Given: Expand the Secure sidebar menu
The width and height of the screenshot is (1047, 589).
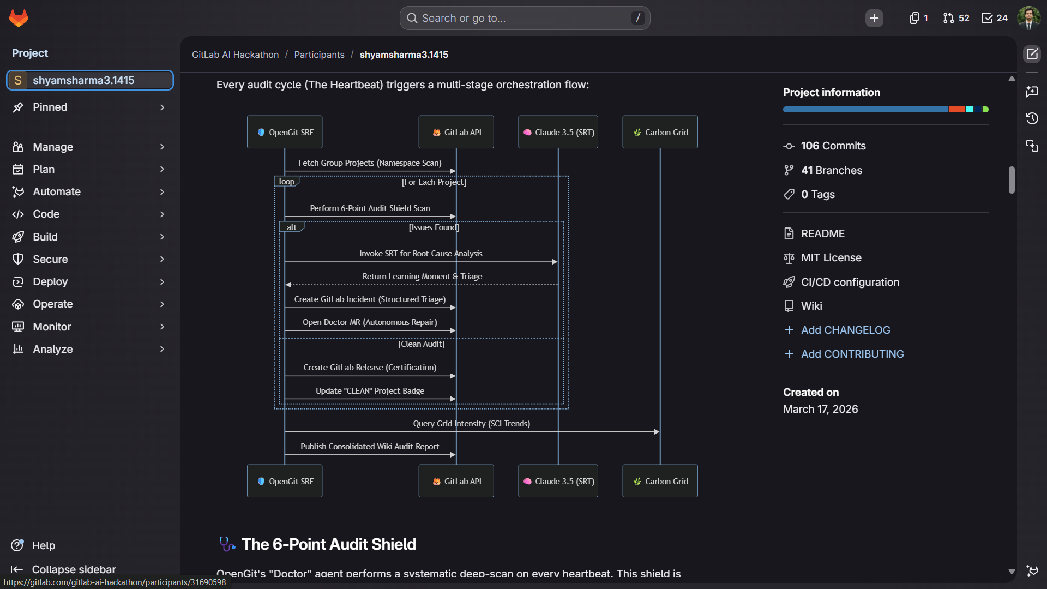Looking at the screenshot, I should point(90,259).
